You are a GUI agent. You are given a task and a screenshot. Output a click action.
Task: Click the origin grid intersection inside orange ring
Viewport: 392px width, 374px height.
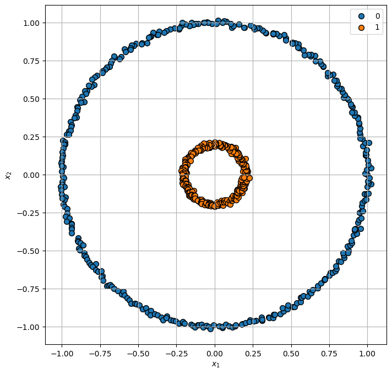coord(215,175)
